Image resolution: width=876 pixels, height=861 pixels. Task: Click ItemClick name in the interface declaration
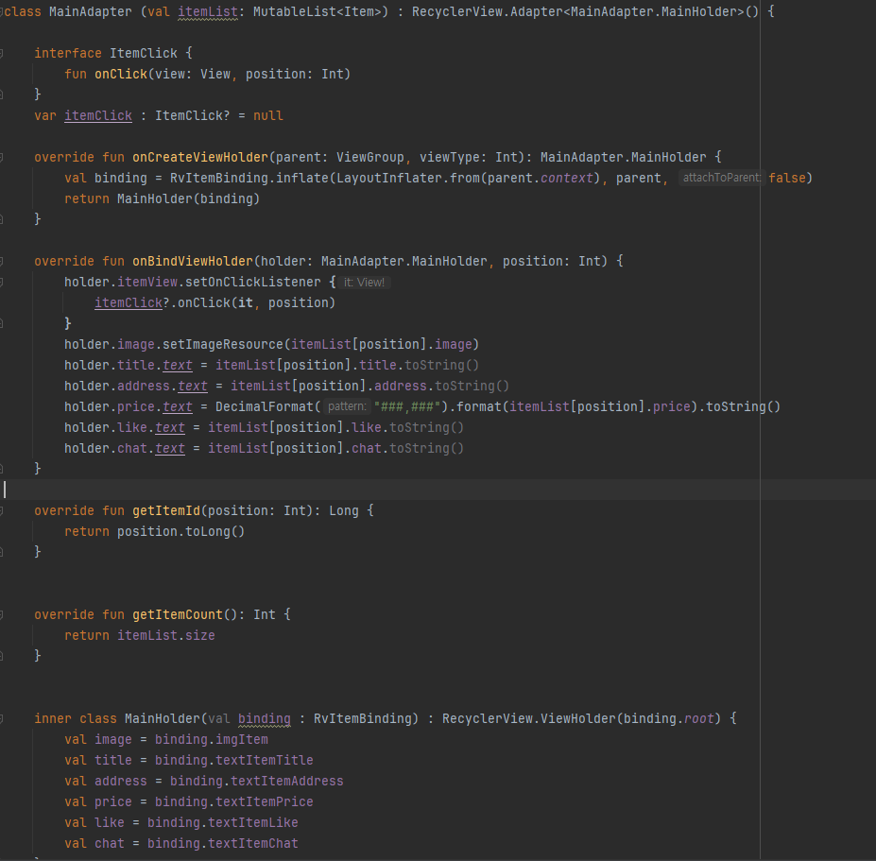click(x=144, y=53)
